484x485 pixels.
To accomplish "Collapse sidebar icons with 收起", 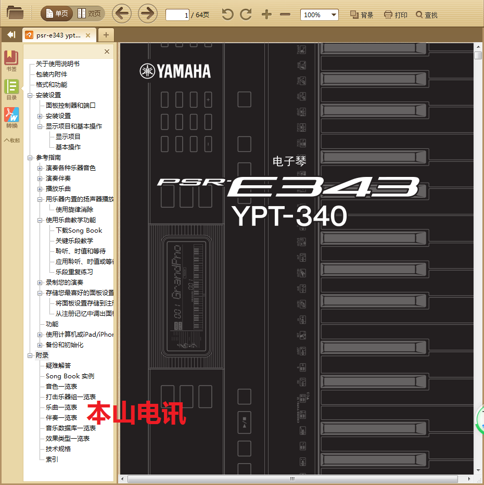I will (12, 140).
